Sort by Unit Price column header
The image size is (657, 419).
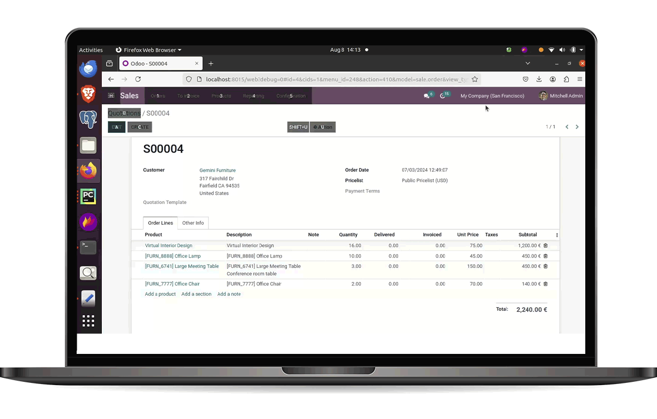pyautogui.click(x=468, y=235)
